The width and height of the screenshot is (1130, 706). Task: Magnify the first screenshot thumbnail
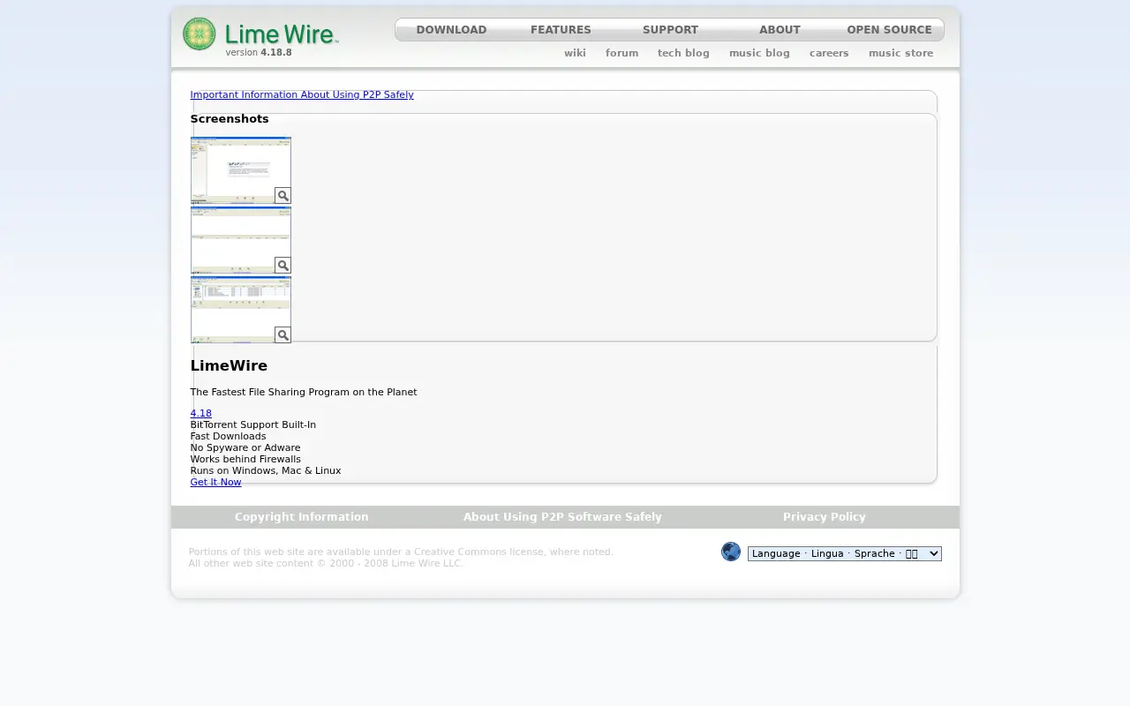click(282, 195)
